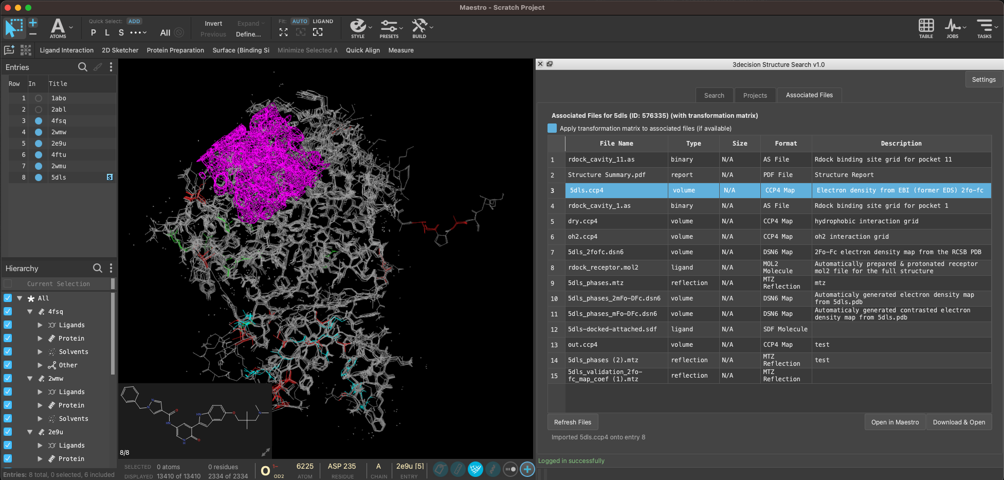Open the Associated Files tab

809,95
